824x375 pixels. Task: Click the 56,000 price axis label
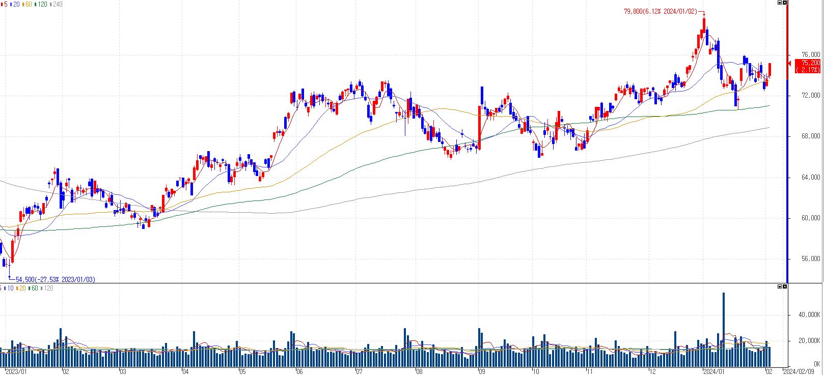(x=811, y=258)
